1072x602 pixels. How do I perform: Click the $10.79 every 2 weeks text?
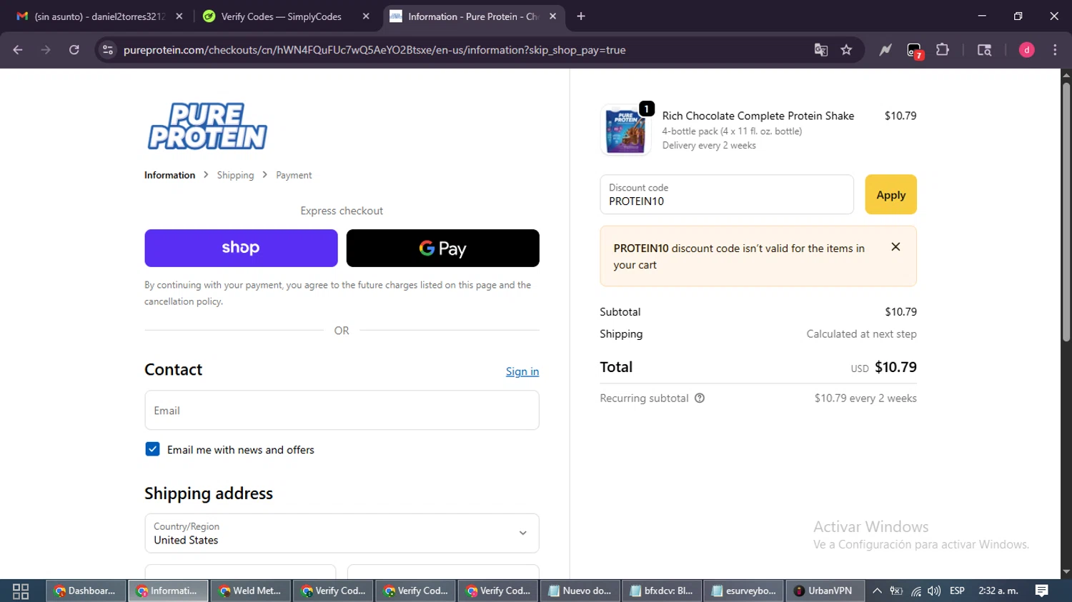[x=865, y=398]
